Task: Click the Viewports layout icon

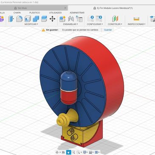Action: (96, 152)
